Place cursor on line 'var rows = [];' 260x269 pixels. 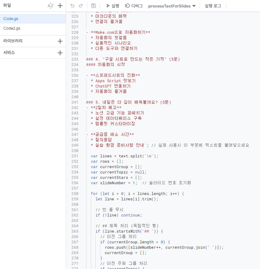(107, 162)
